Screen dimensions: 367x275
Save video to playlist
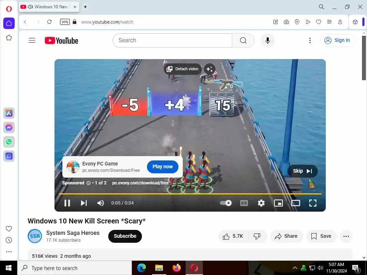321,236
